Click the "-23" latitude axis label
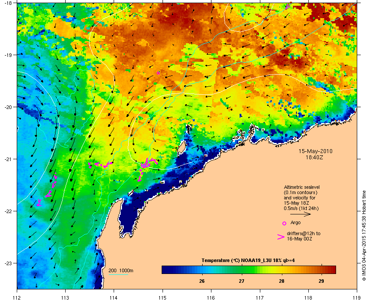 pyautogui.click(x=8, y=263)
